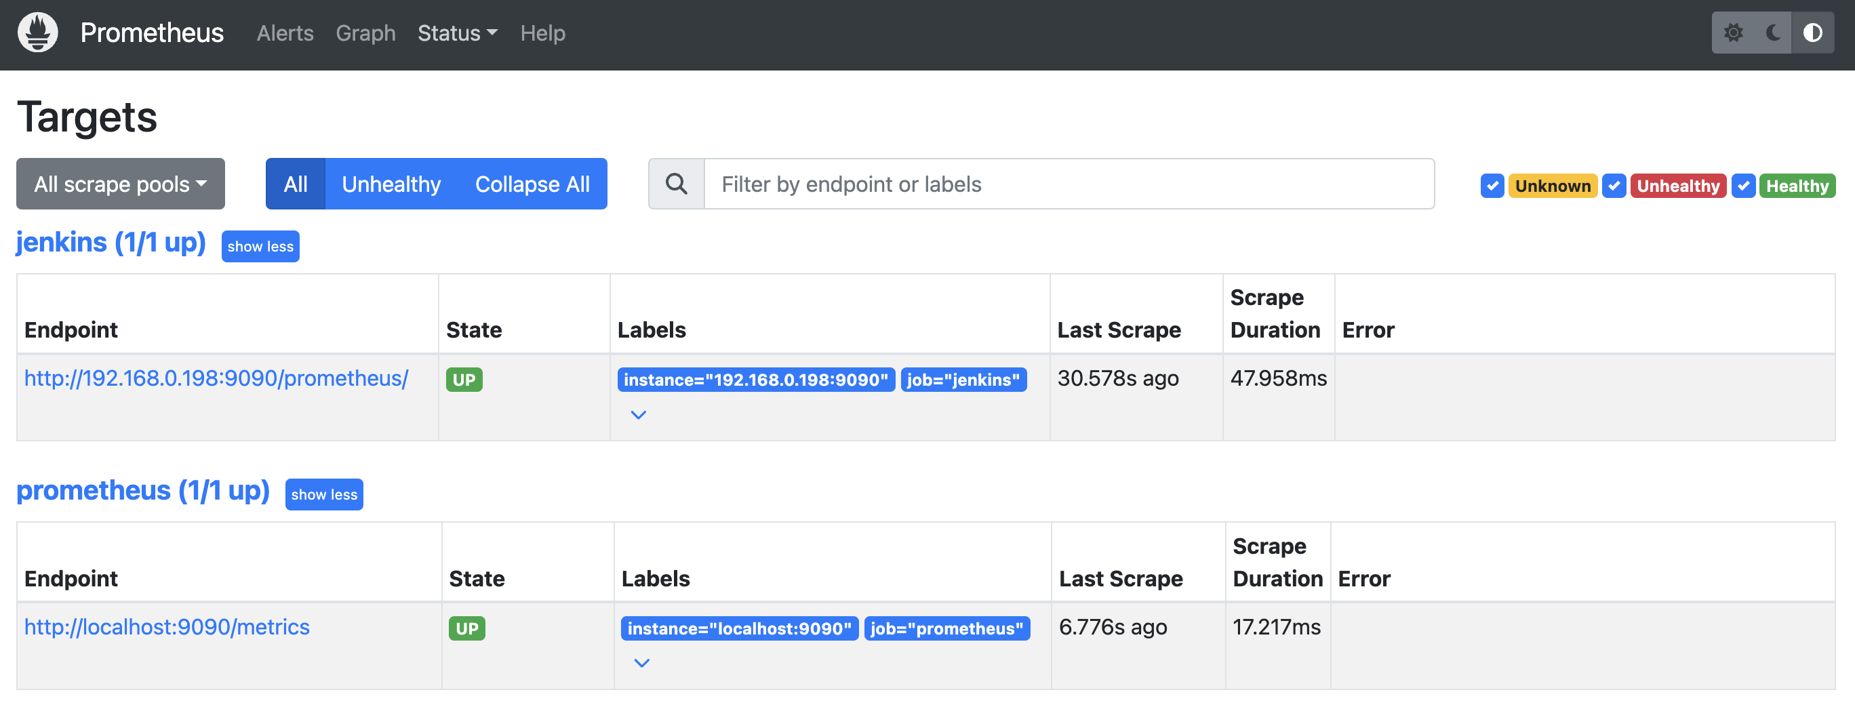Click the job="prometheus" label badge
1855x705 pixels.
947,628
